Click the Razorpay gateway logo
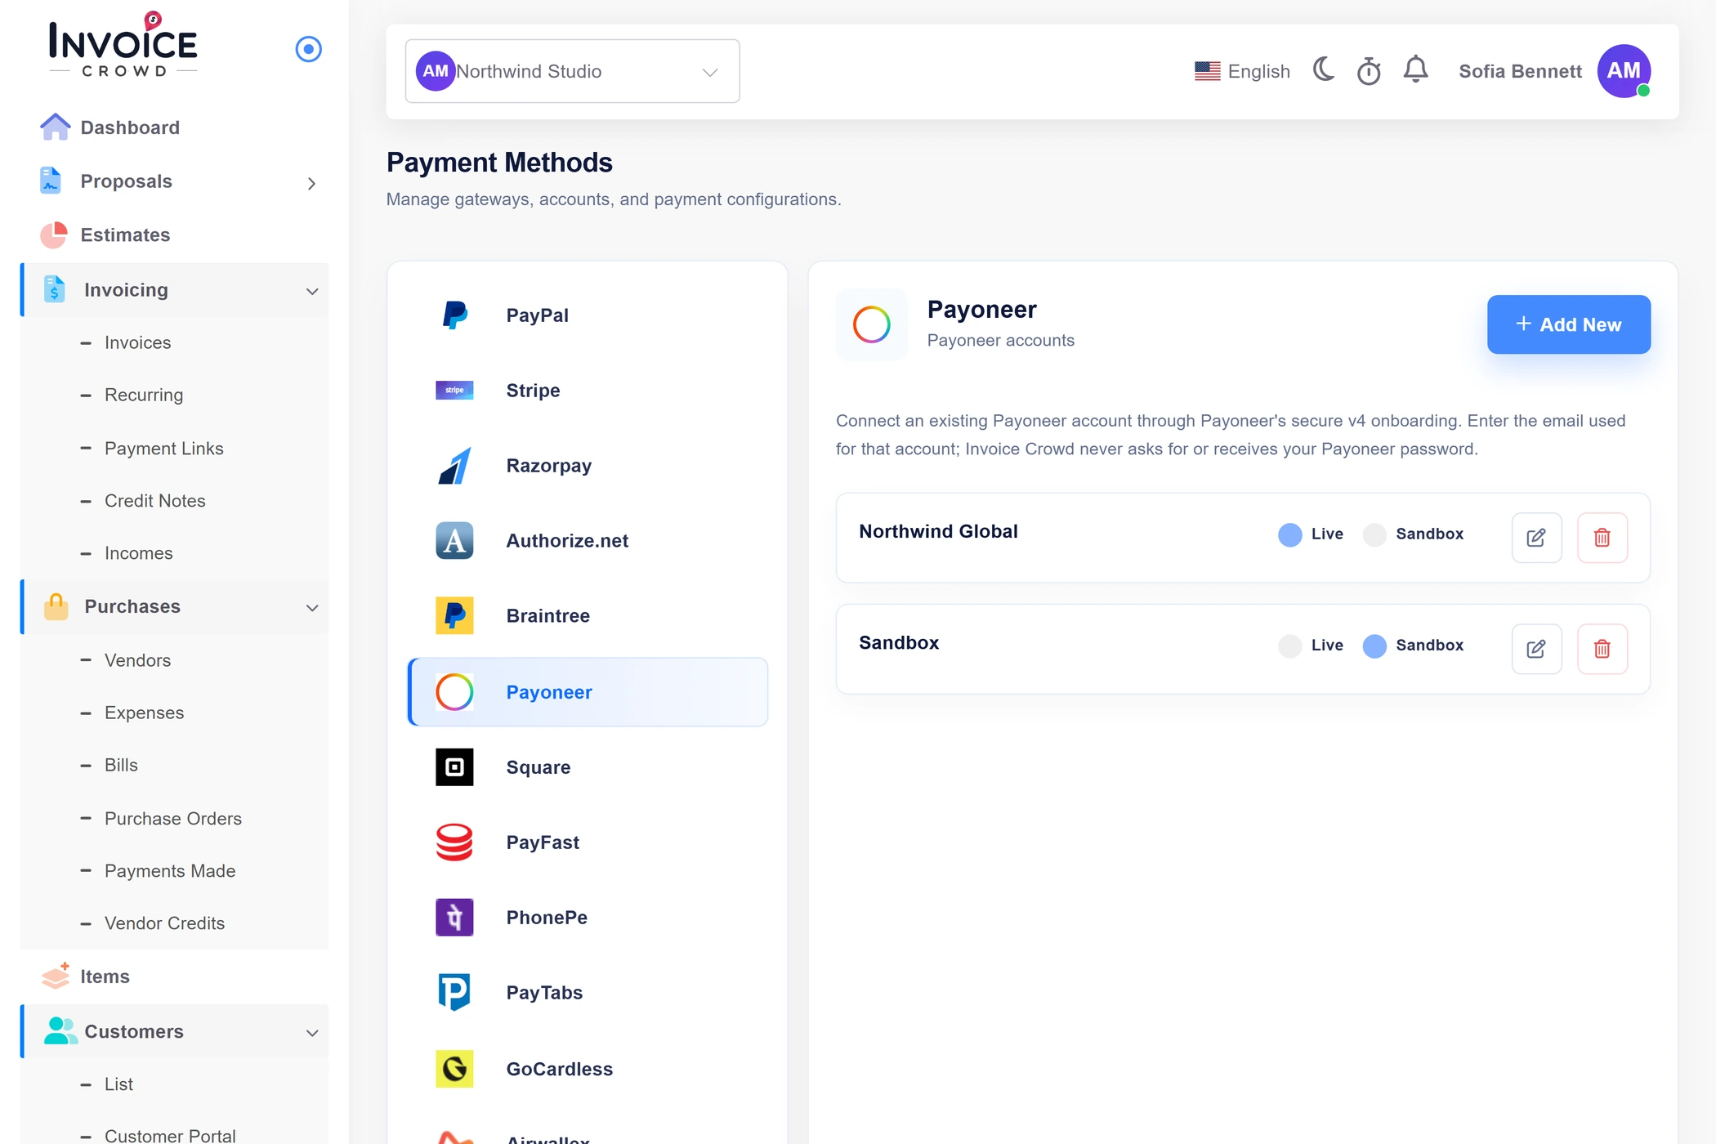 point(454,465)
